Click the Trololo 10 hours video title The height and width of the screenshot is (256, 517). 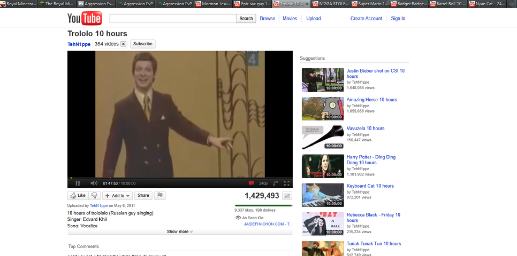[x=97, y=34]
